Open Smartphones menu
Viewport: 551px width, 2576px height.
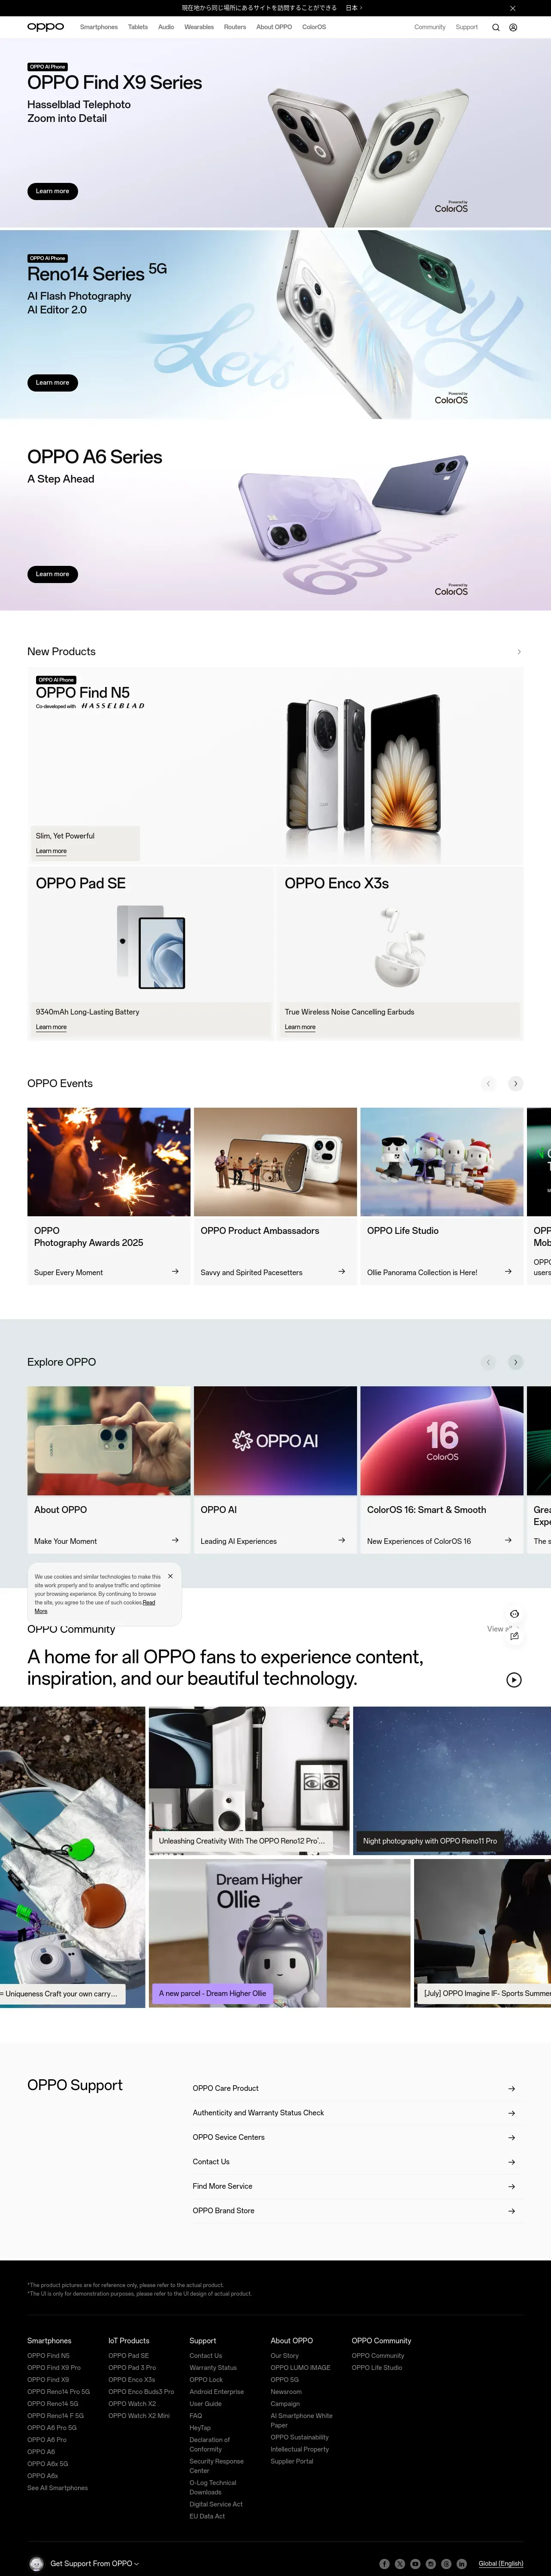(x=99, y=27)
